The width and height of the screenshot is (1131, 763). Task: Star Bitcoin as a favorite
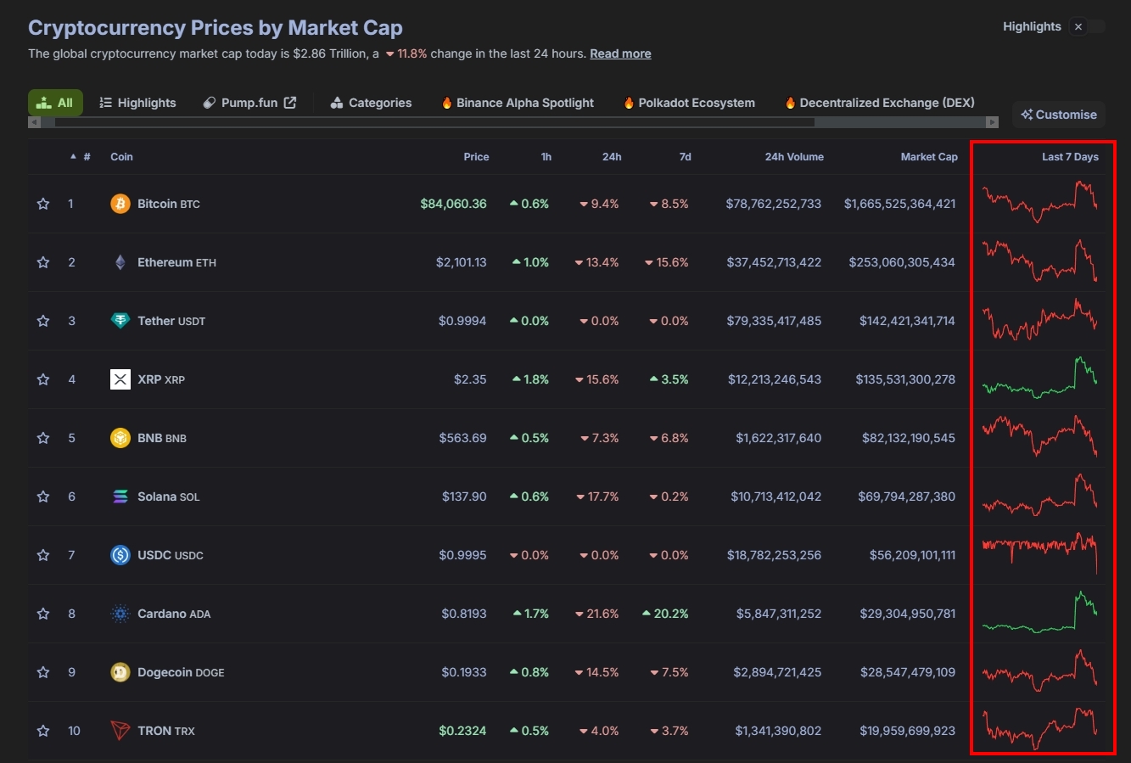43,204
